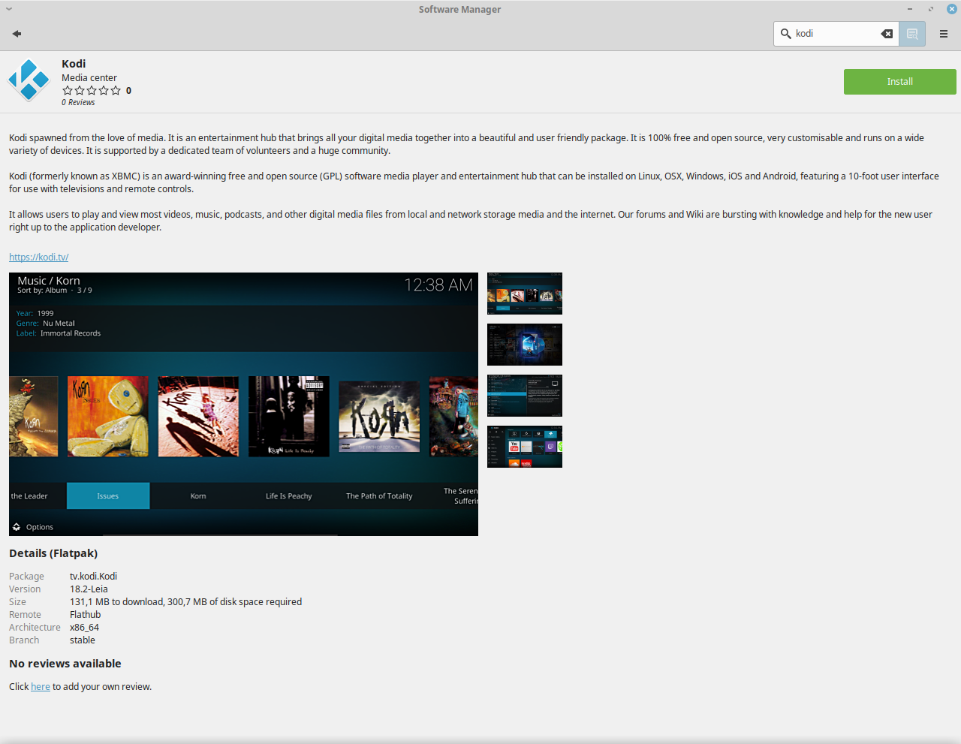The height and width of the screenshot is (744, 961).
Task: Focus the search field containing kodi
Action: coord(835,34)
